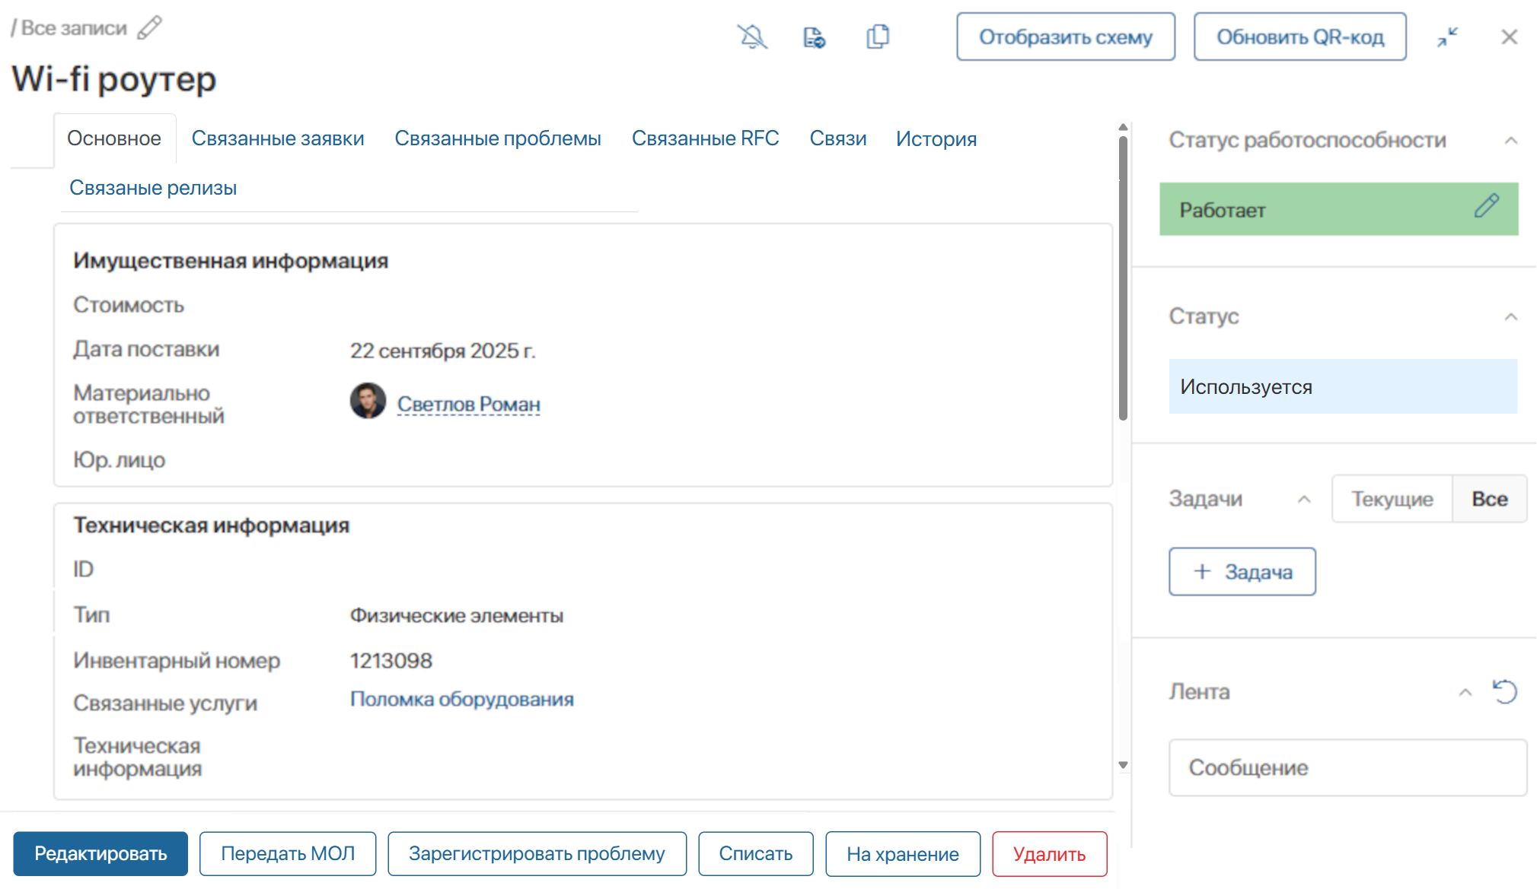Image resolution: width=1537 pixels, height=889 pixels.
Task: Switch the tasks filter to Текущие
Action: pos(1392,499)
